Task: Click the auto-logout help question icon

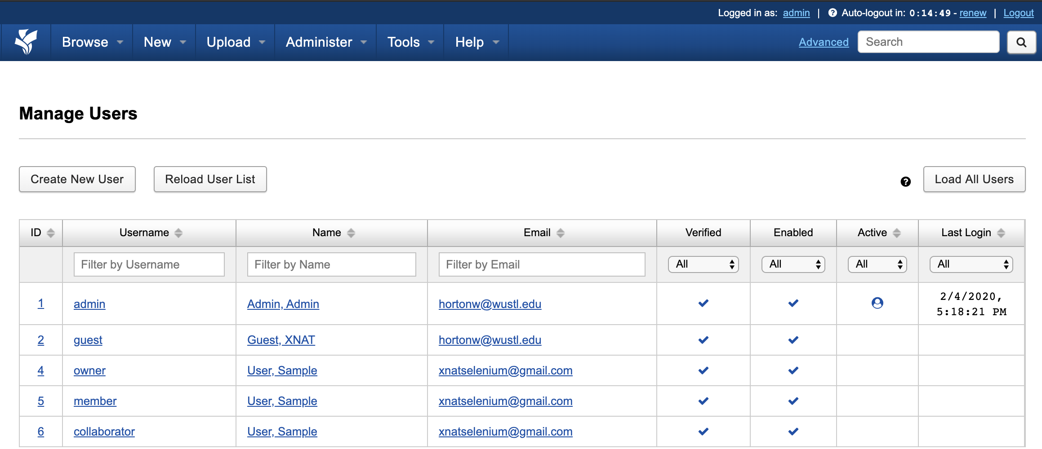Action: pos(833,13)
